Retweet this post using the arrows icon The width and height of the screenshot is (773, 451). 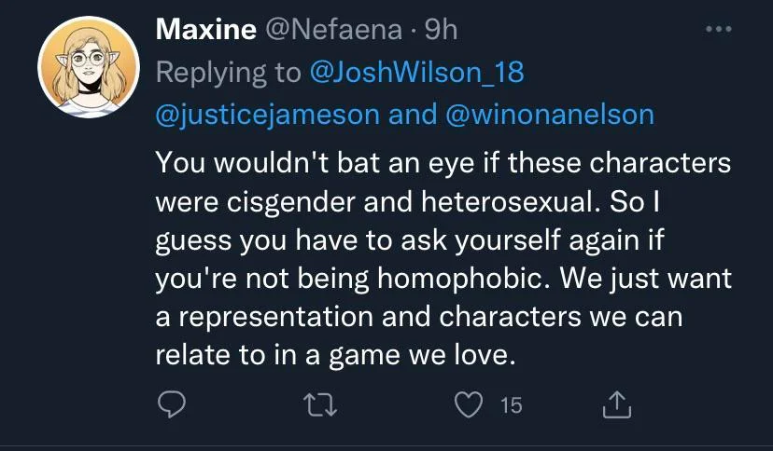coord(319,405)
